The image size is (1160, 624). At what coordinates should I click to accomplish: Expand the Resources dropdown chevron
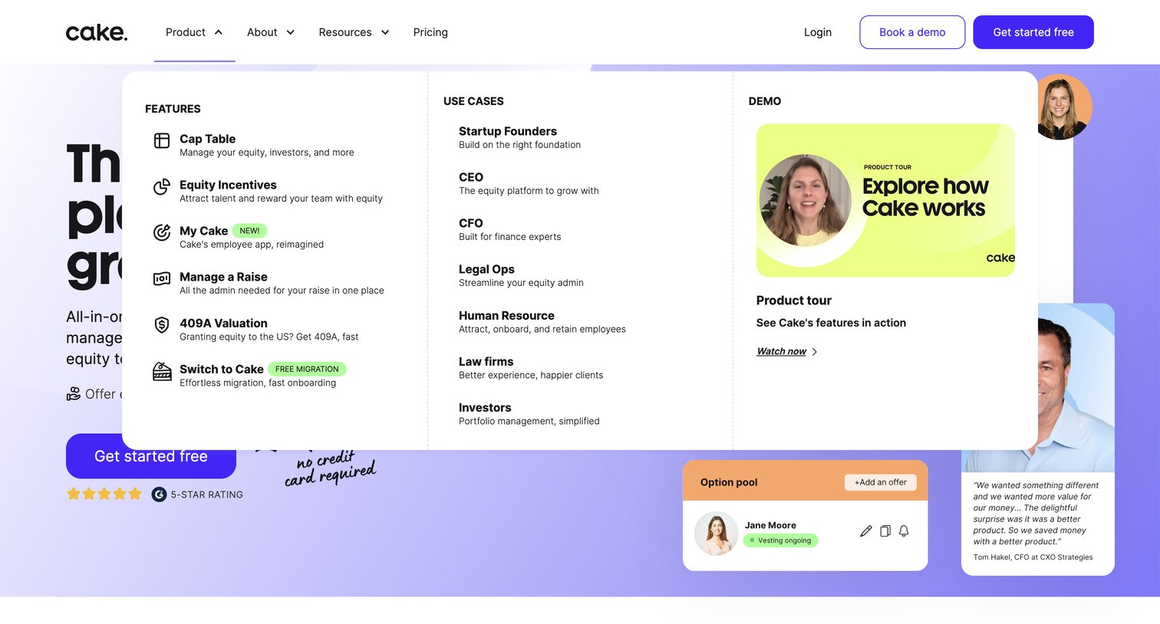385,32
